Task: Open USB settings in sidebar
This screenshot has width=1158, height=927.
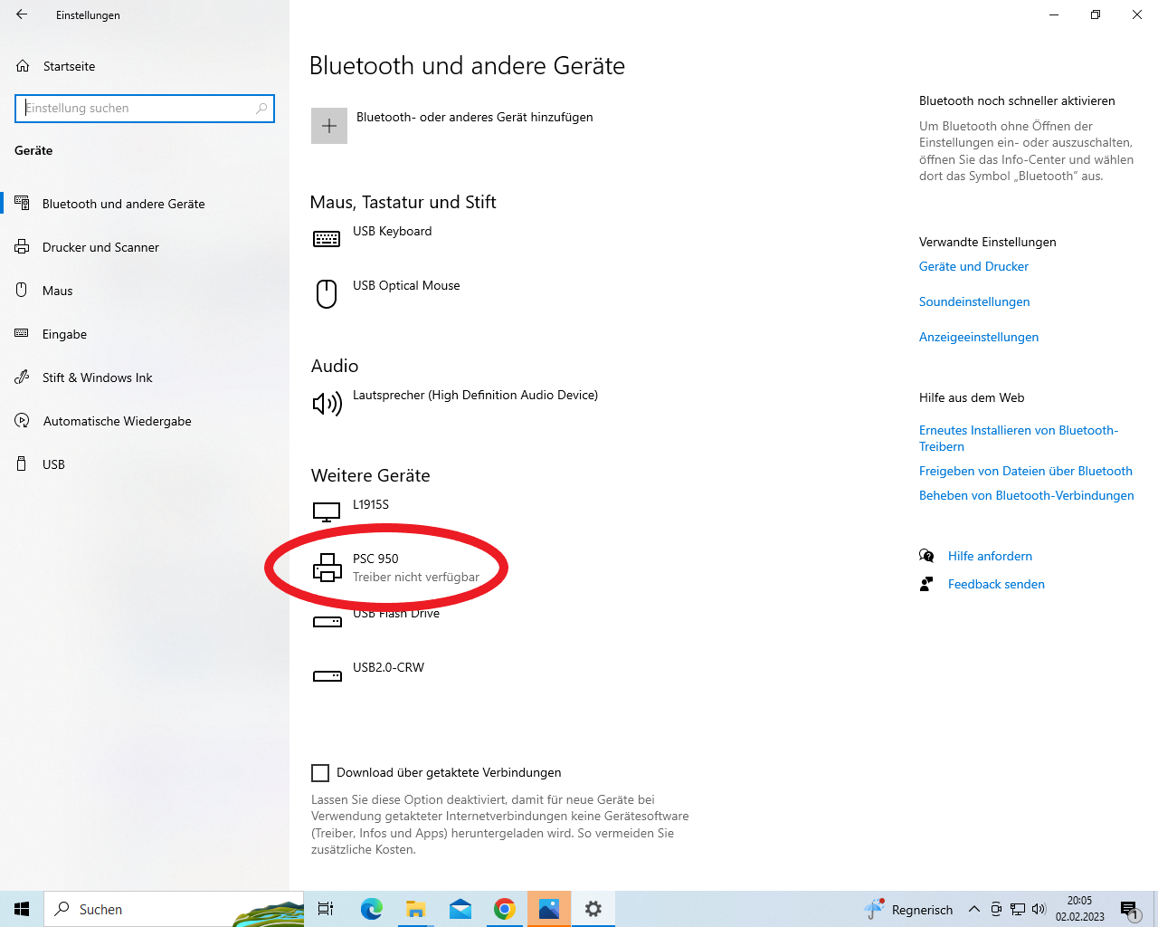Action: (53, 464)
